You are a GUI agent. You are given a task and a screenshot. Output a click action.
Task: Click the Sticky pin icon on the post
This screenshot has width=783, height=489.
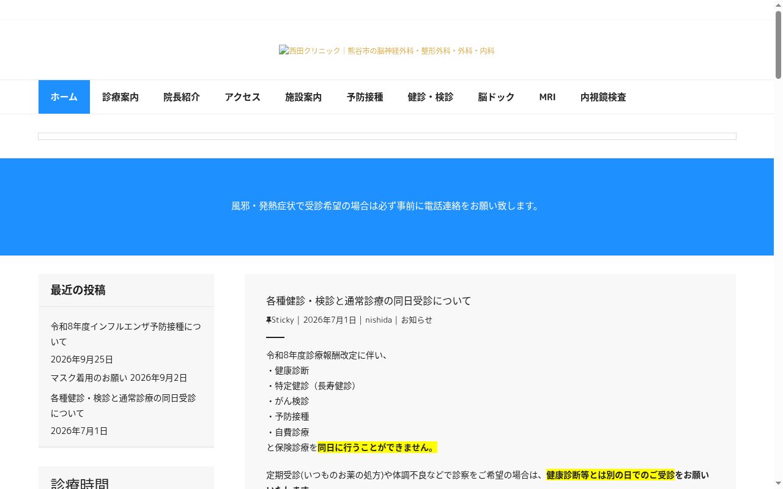[x=269, y=320]
